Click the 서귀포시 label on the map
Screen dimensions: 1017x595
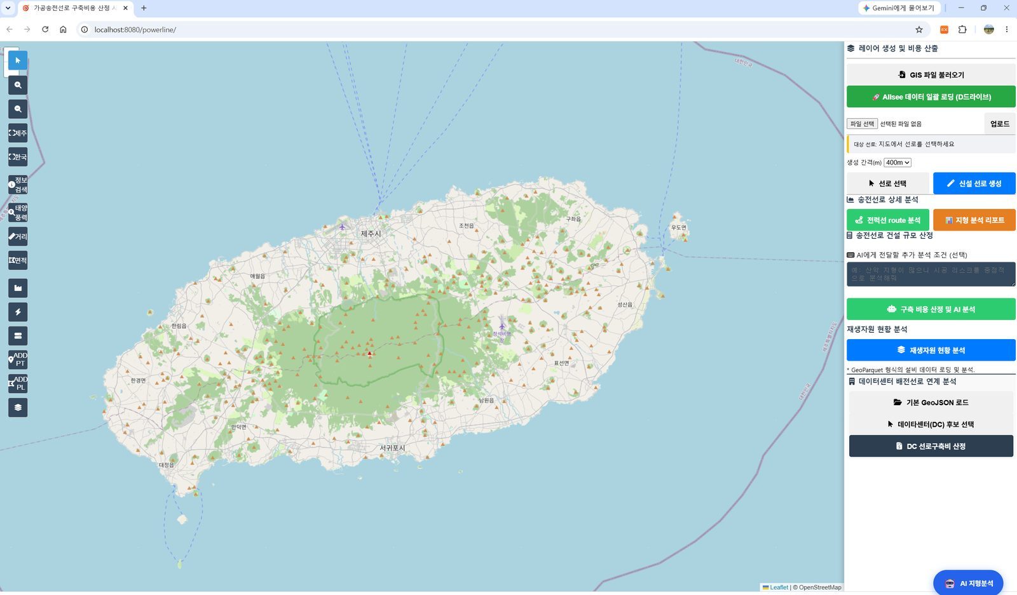coord(392,448)
